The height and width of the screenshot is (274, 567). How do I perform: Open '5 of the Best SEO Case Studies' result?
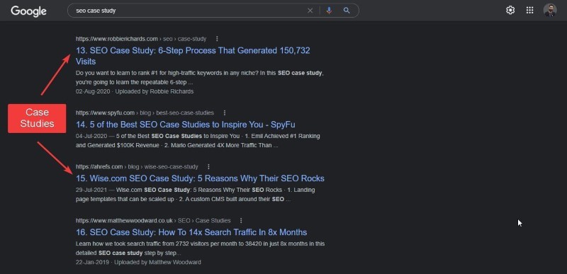point(185,125)
